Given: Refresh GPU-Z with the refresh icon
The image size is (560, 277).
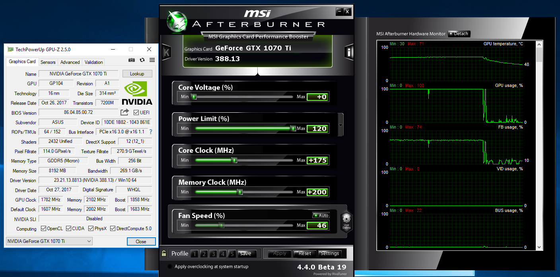Looking at the screenshot, I should pos(142,60).
